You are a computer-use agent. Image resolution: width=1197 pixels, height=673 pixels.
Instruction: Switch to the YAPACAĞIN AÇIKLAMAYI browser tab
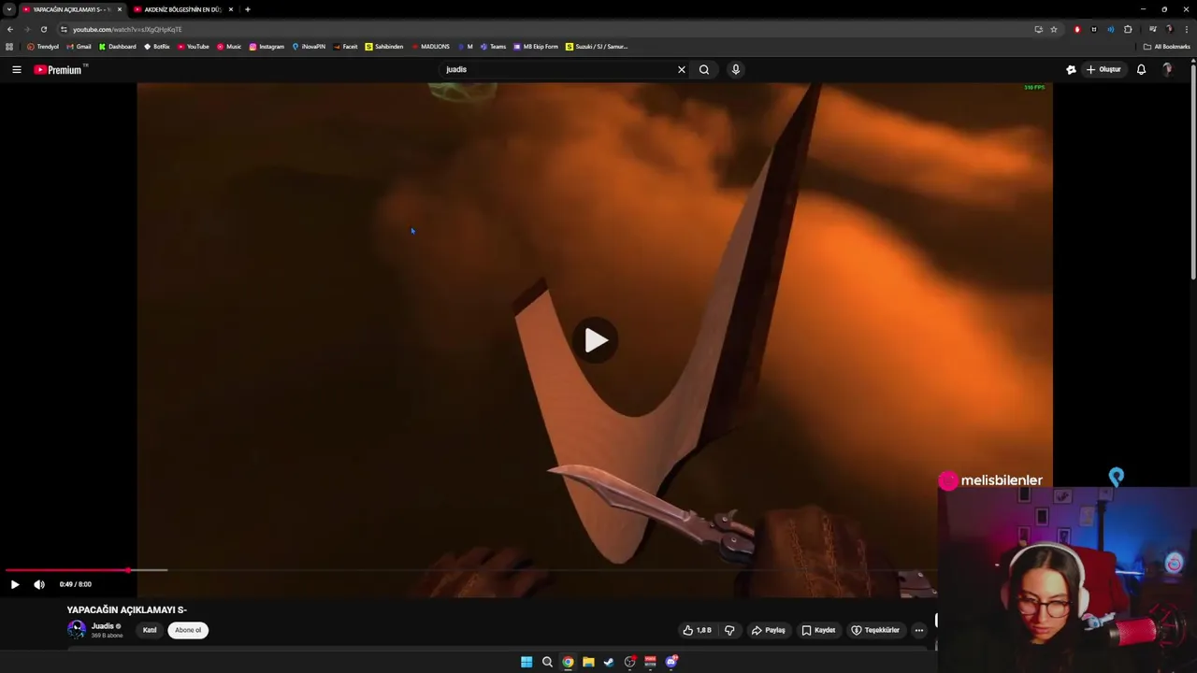click(x=71, y=9)
